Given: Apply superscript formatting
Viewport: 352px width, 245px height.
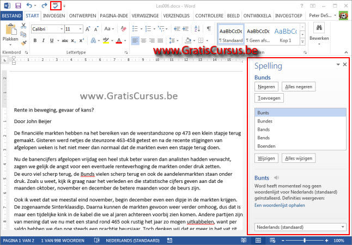Looking at the screenshot, I should (x=82, y=41).
